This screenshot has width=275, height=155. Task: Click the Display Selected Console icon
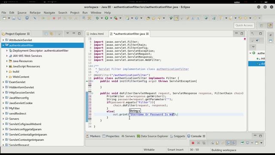click(247, 143)
